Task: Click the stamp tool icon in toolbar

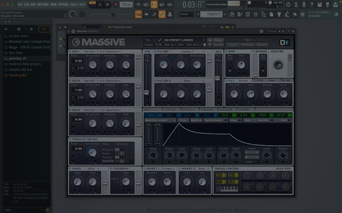Action: tap(170, 15)
